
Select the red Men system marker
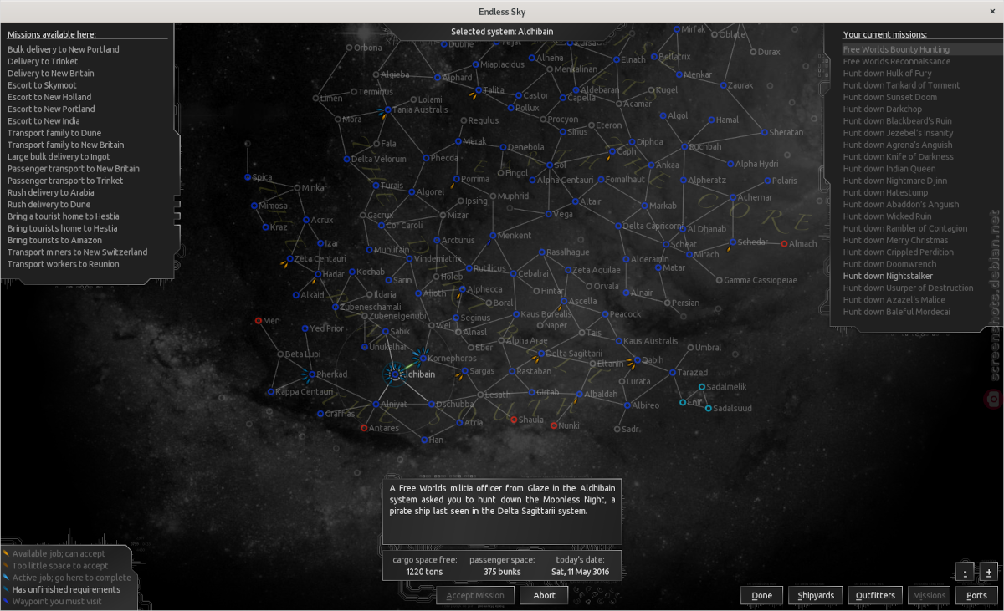click(x=259, y=320)
